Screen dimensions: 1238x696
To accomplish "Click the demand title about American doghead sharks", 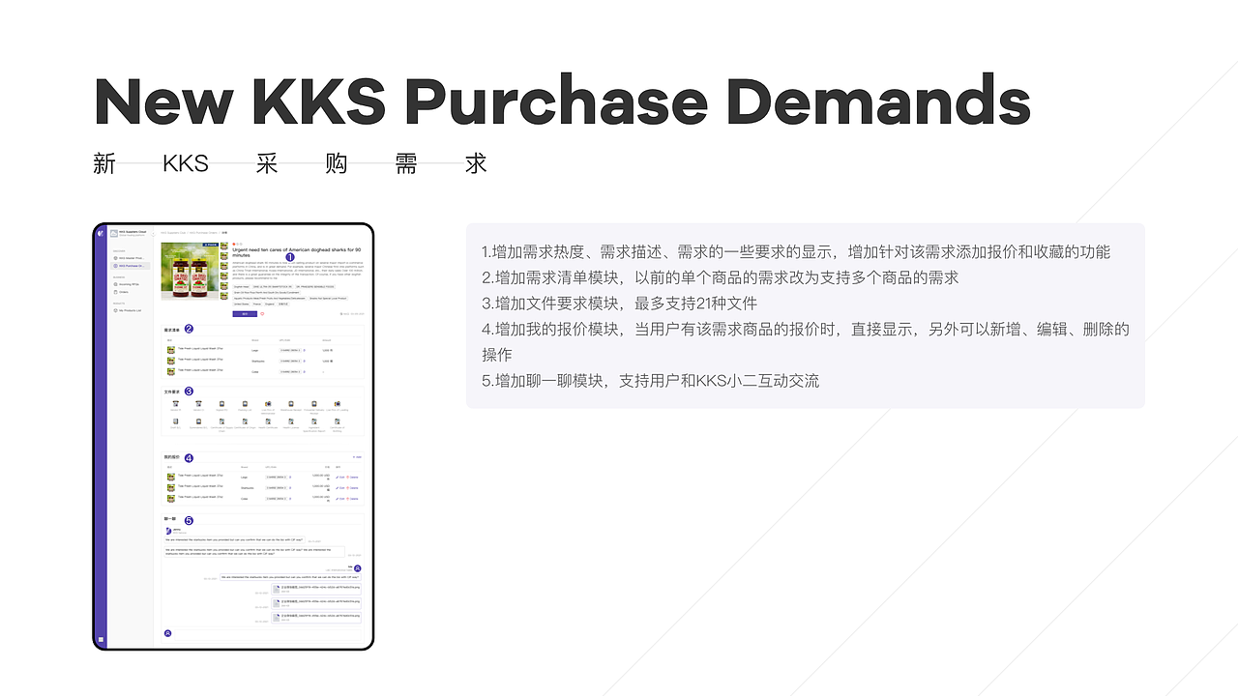I will point(297,252).
